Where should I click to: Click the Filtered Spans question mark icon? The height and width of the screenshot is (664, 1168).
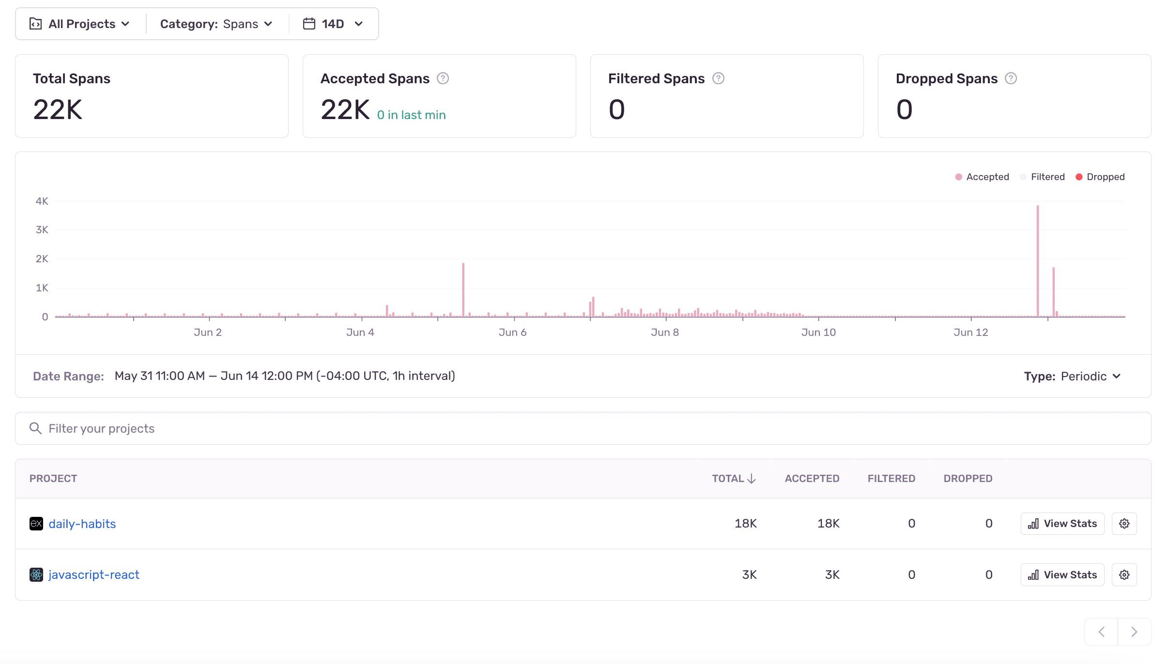click(718, 78)
